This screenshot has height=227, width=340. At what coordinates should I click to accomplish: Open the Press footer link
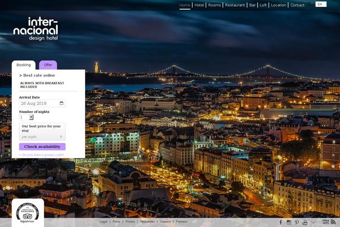116,221
